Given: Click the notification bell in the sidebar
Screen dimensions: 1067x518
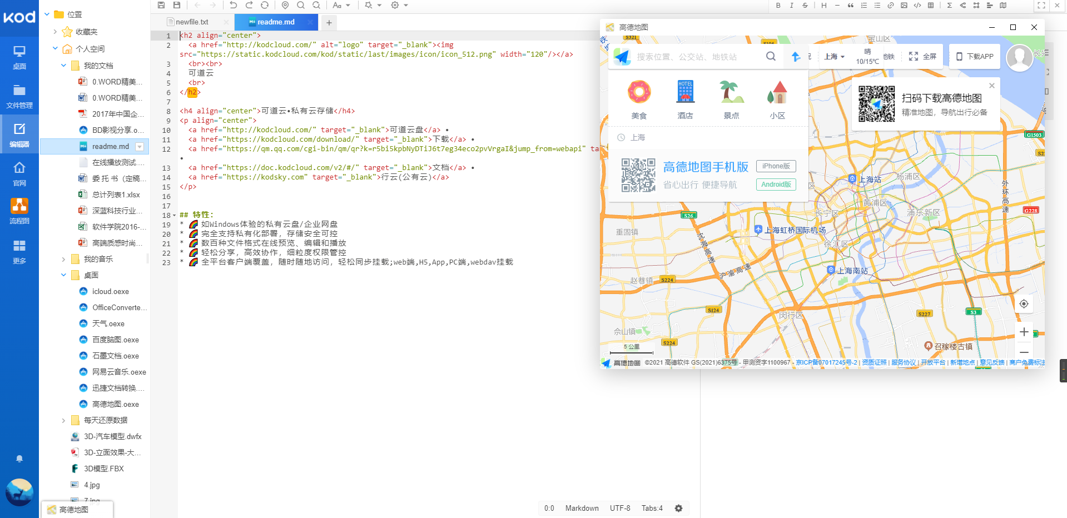Looking at the screenshot, I should pyautogui.click(x=19, y=459).
